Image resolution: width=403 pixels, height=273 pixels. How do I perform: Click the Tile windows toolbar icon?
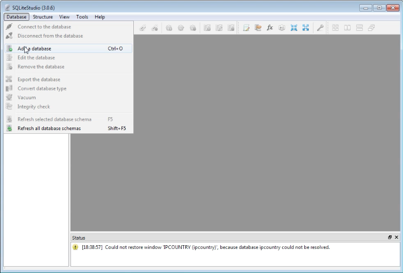pyautogui.click(x=335, y=28)
